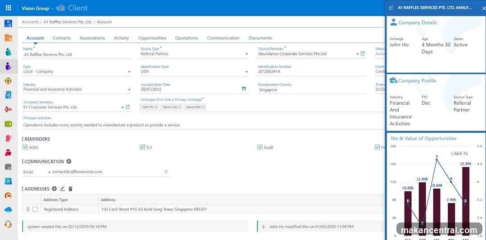Expand the Source/Remarks dropdown

[357, 54]
